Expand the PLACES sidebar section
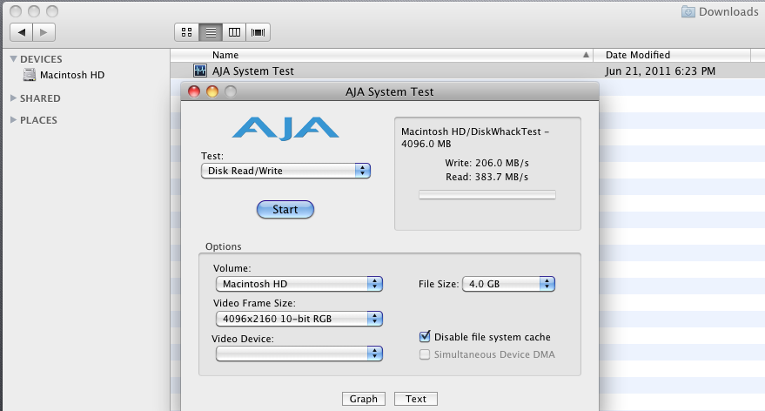Image resolution: width=765 pixels, height=411 pixels. coord(14,119)
